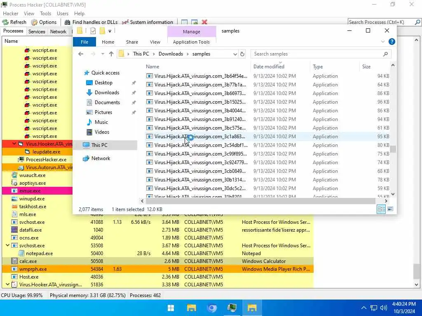Click the red X terminate icon in toolbar

pyautogui.click(x=204, y=22)
